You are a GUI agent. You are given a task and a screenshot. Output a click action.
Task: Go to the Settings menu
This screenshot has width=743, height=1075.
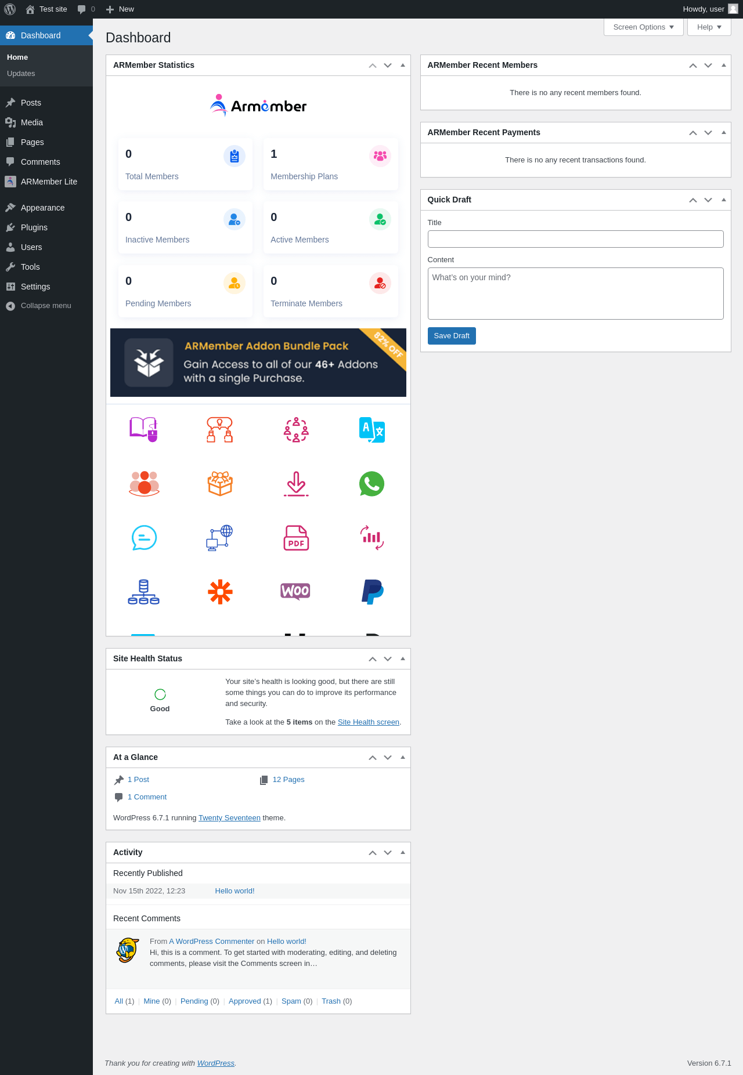point(46,287)
